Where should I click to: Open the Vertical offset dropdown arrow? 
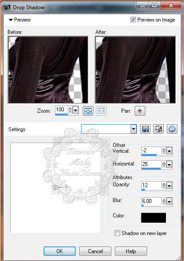pos(169,151)
